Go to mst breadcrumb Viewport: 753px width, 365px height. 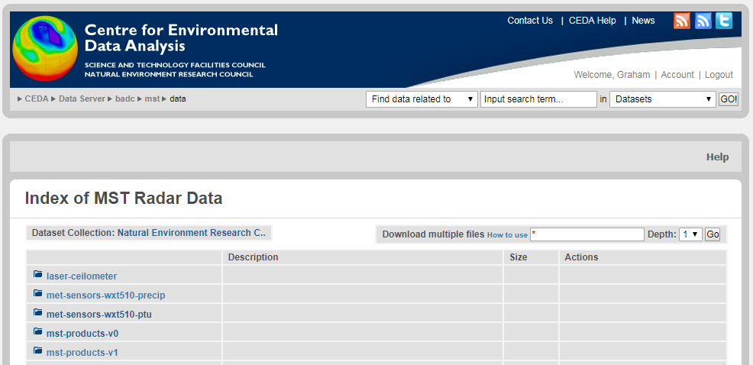152,99
